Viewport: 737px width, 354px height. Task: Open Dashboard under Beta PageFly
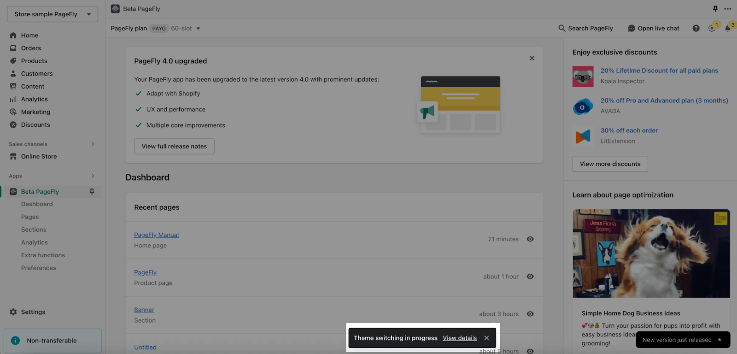pyautogui.click(x=37, y=204)
